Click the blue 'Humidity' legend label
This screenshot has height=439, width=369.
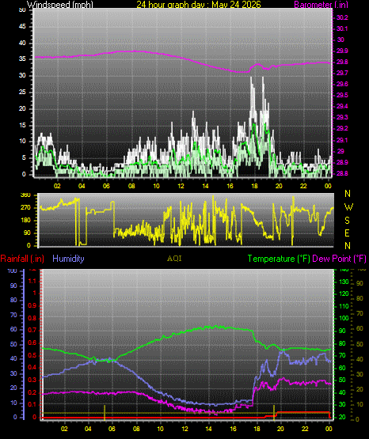(68, 259)
